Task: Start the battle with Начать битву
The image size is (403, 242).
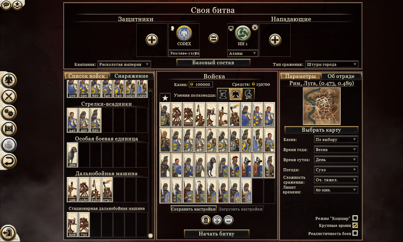Action: pos(217,233)
